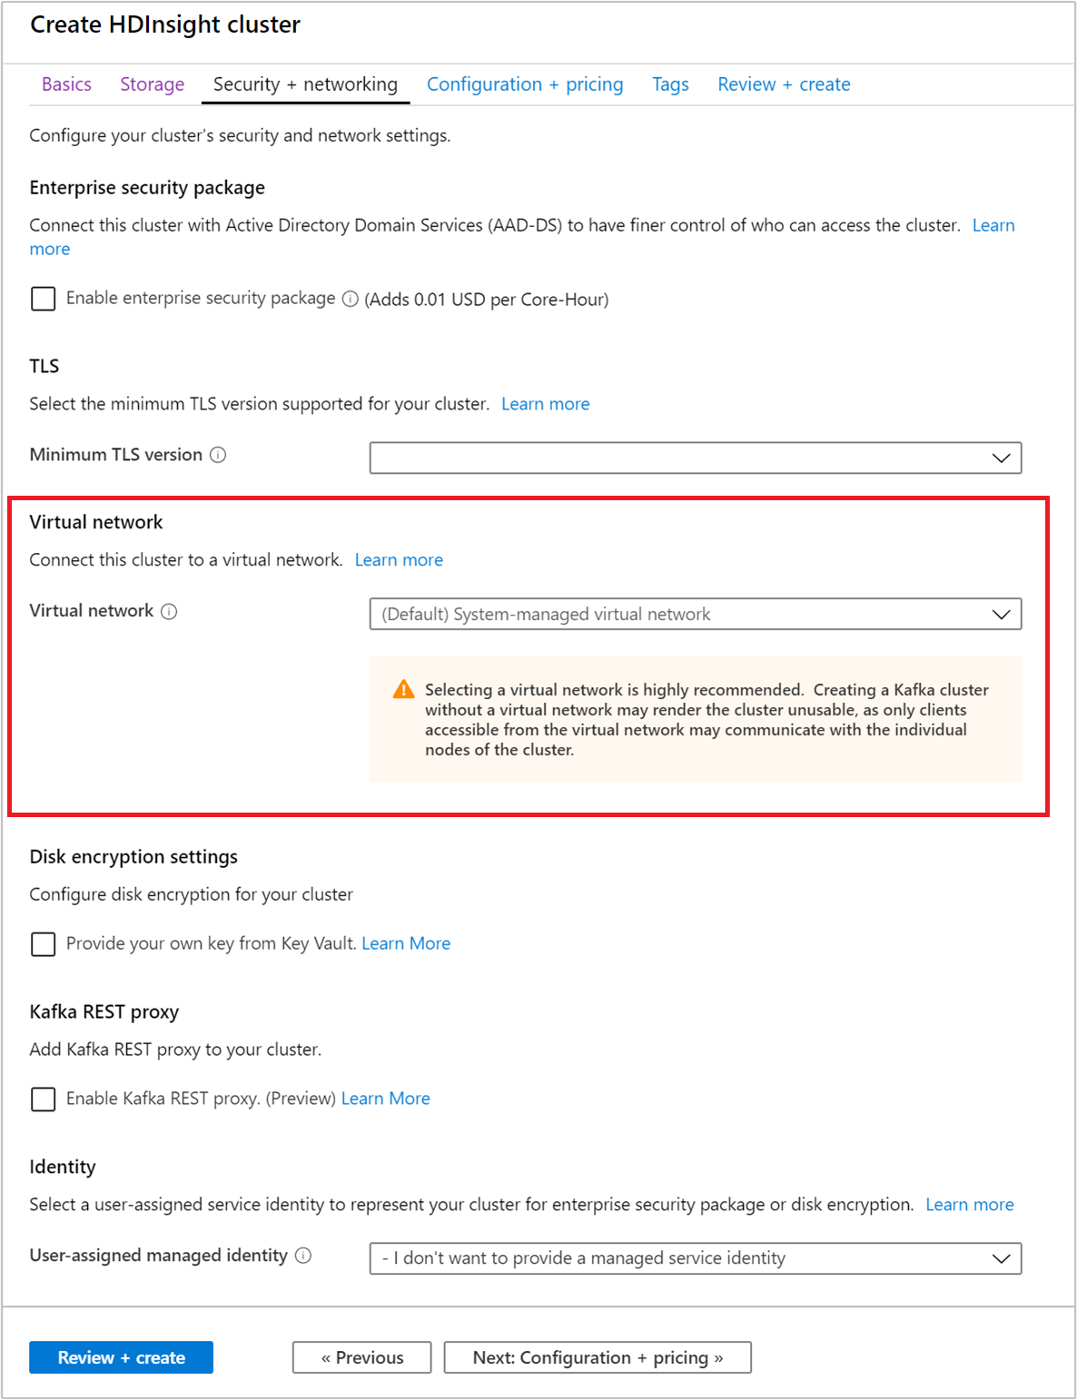Click the Review + create button
The height and width of the screenshot is (1400, 1077).
coord(121,1356)
